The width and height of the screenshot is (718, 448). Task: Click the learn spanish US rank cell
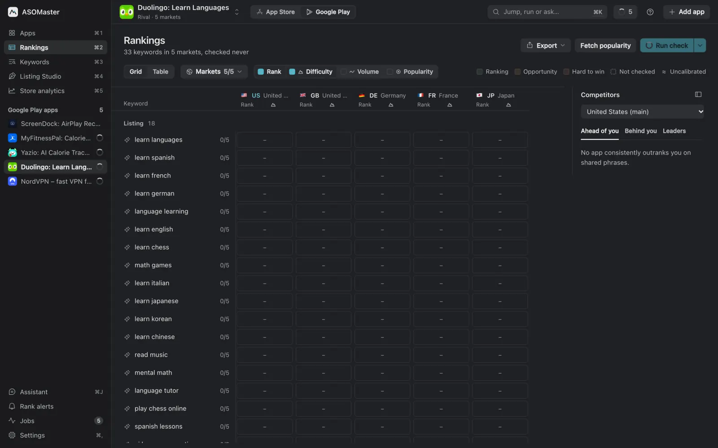(265, 158)
